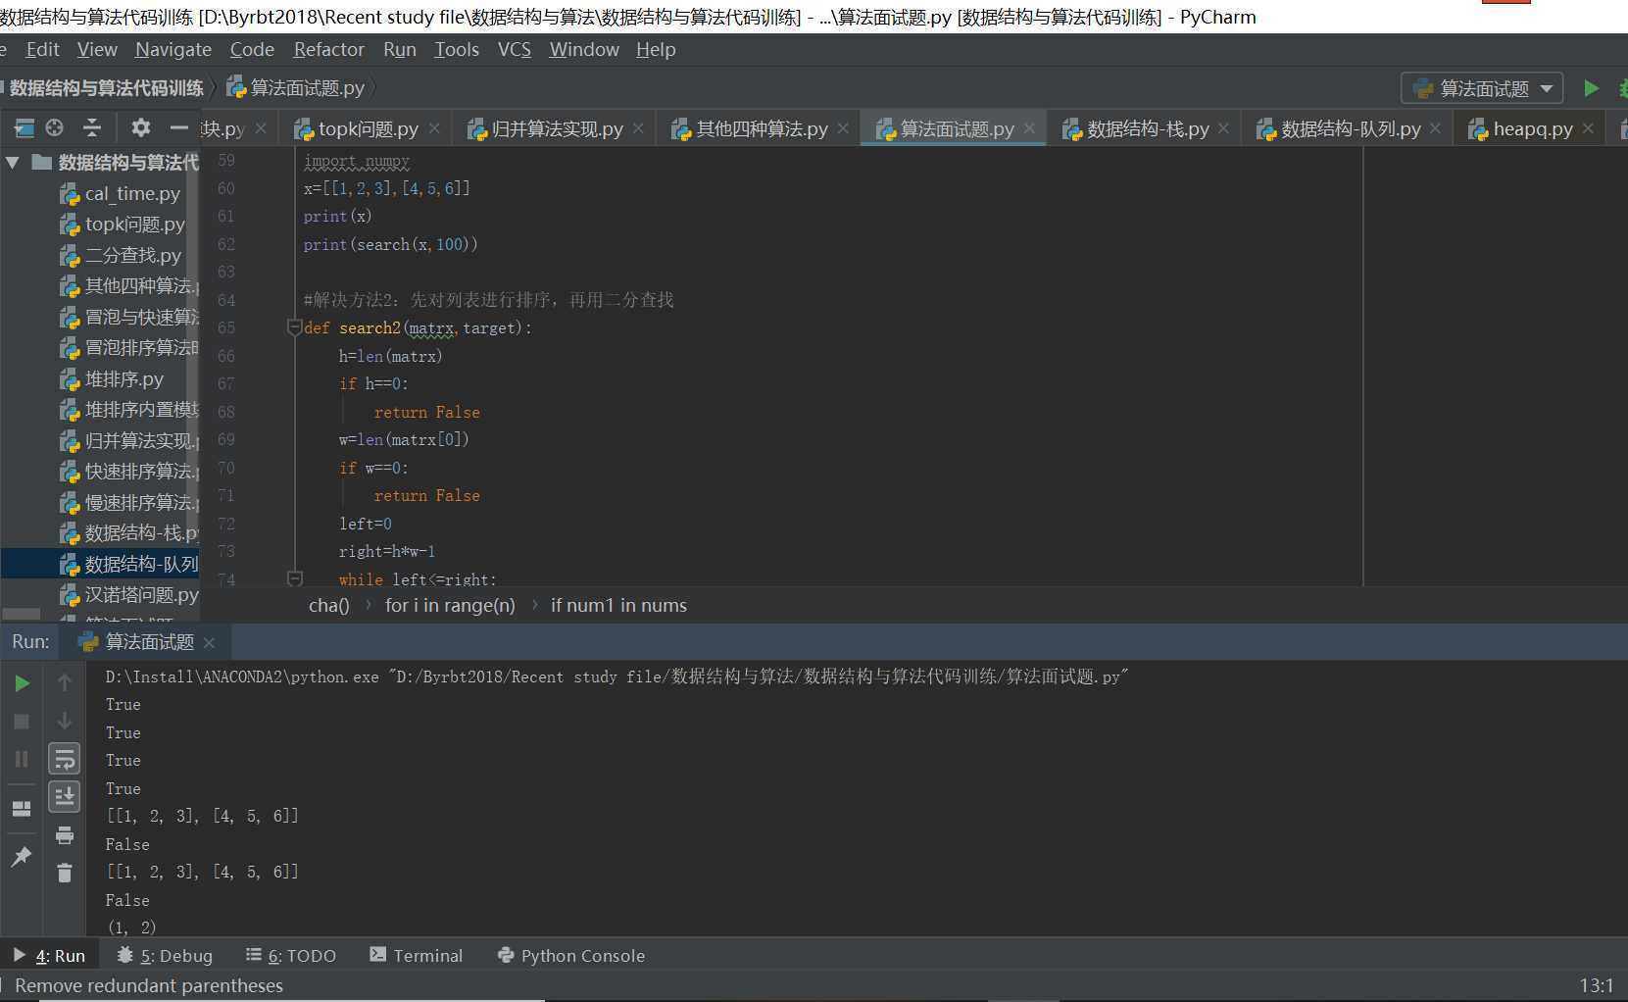The image size is (1628, 1002).
Task: Run the 算法面试题 configuration with green arrow
Action: click(x=1591, y=88)
